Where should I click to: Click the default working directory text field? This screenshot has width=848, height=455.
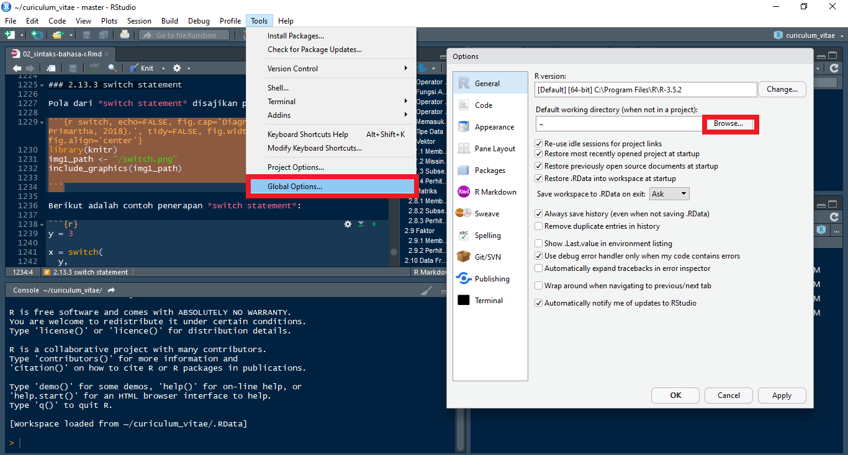click(619, 124)
